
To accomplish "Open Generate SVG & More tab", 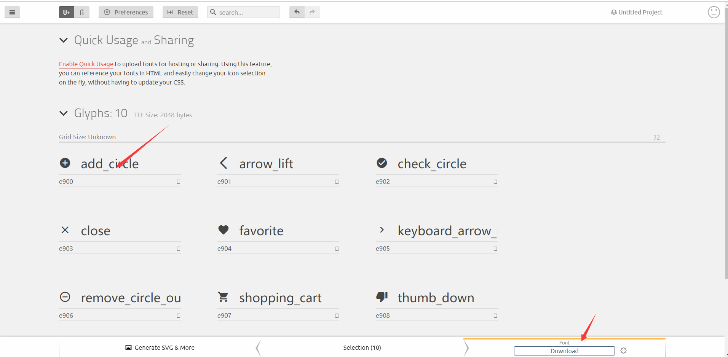I will 160,347.
